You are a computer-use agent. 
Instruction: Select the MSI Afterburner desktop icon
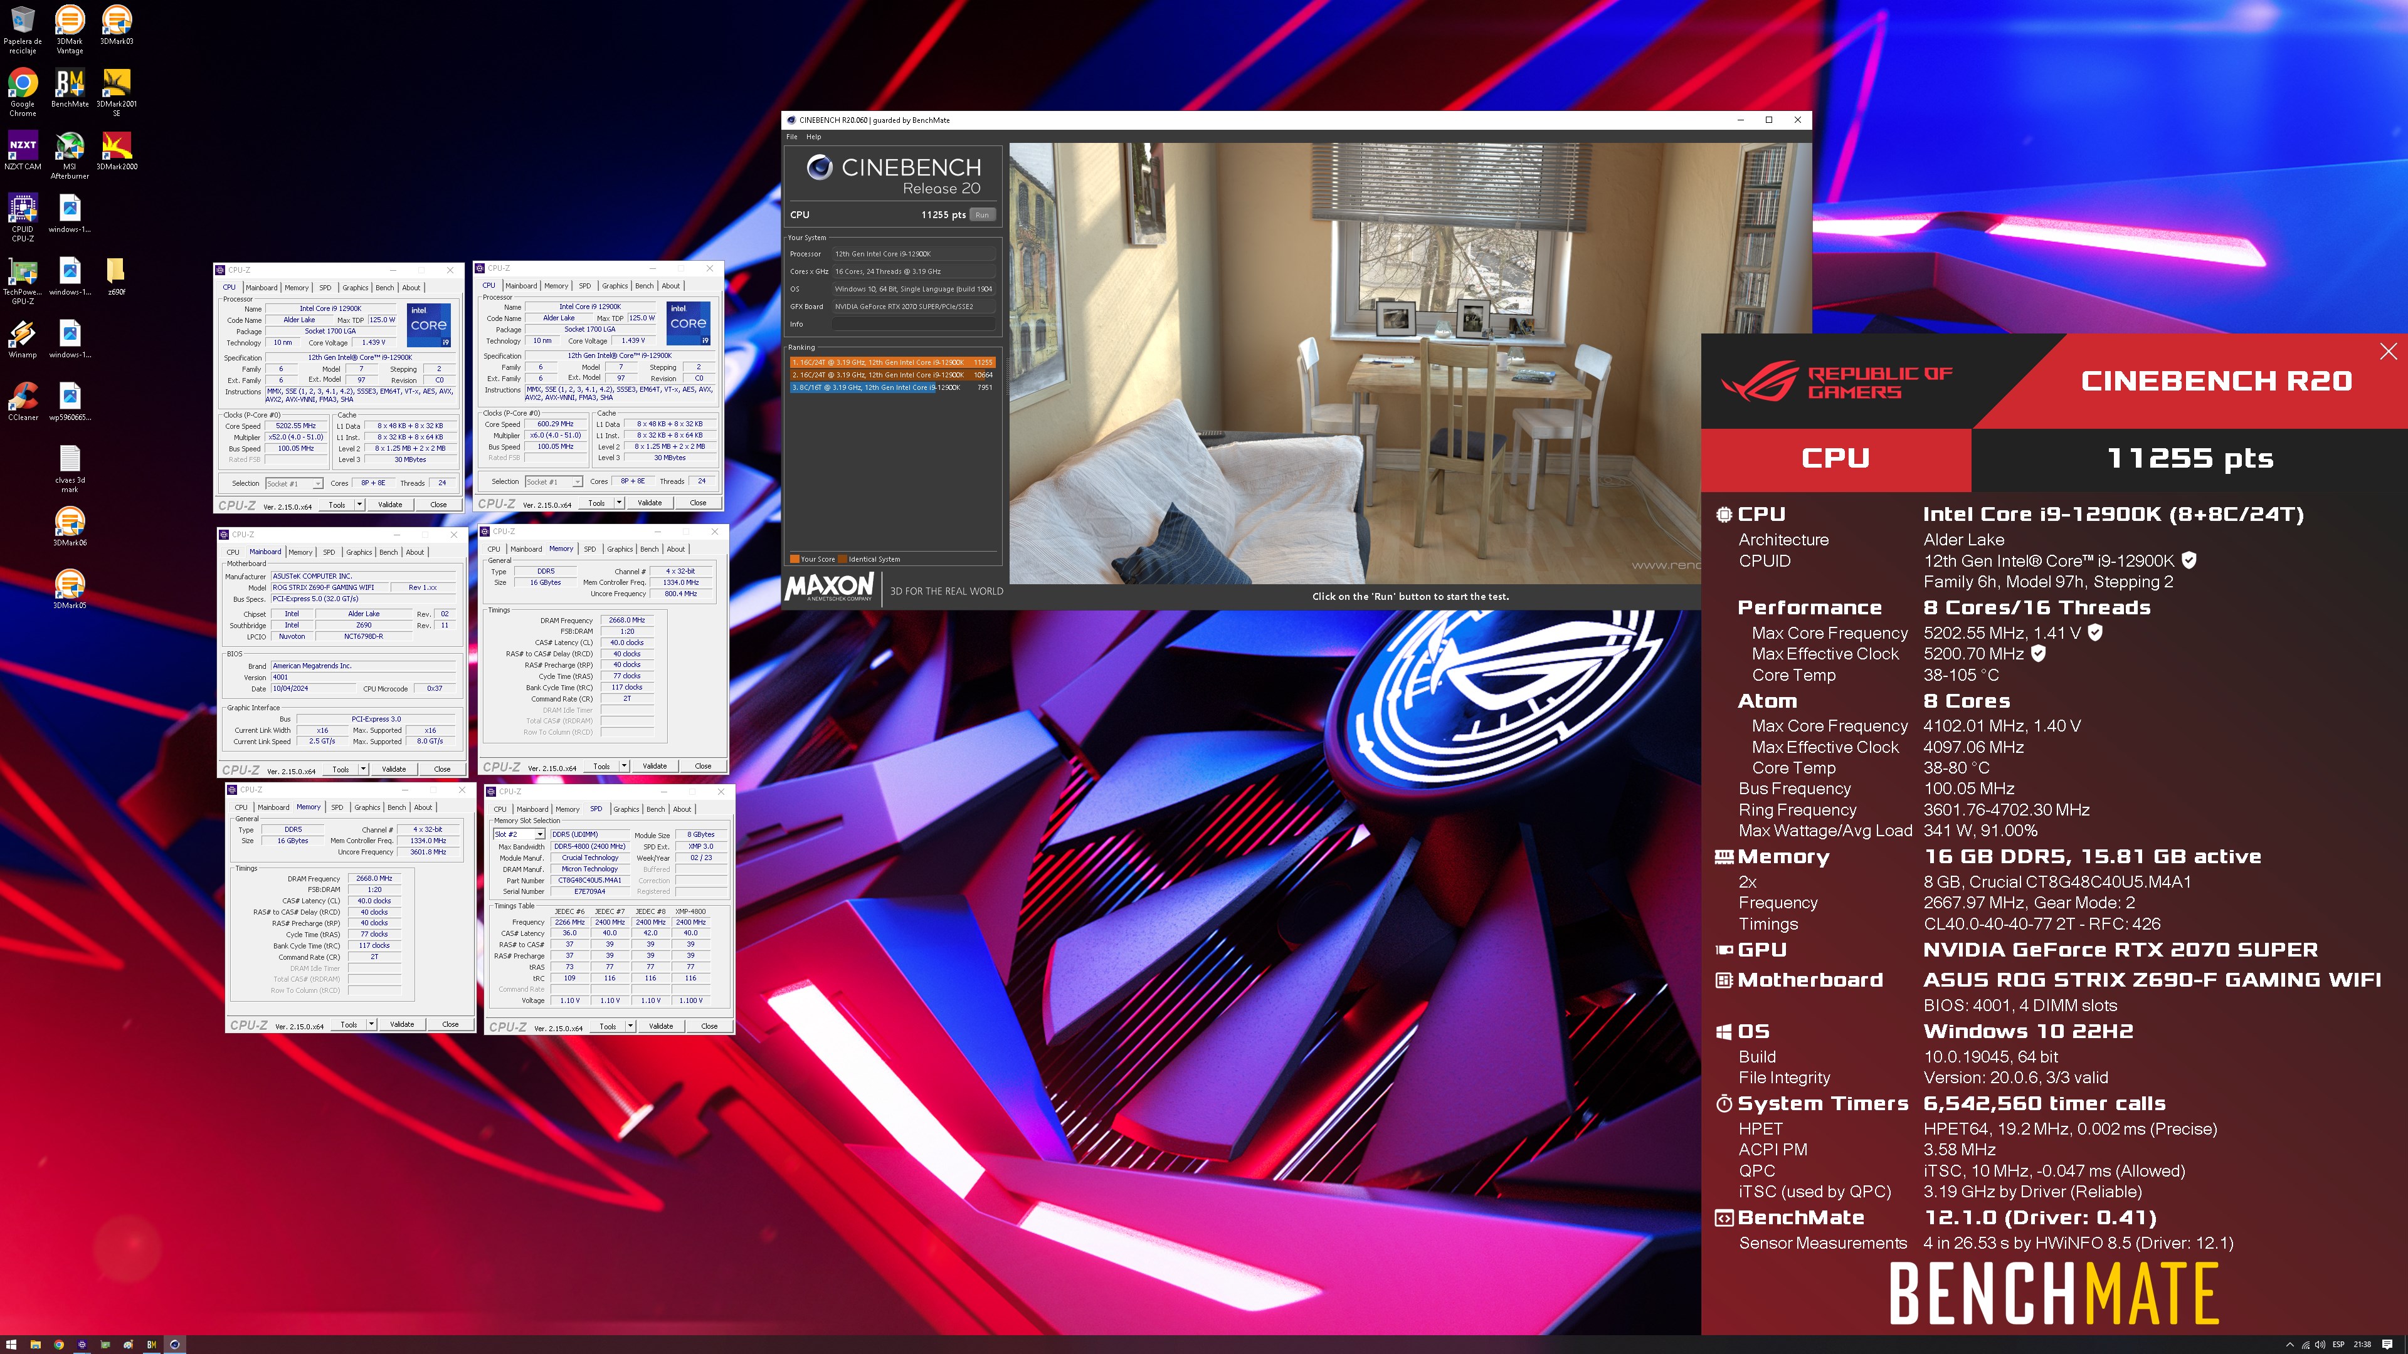[x=70, y=155]
